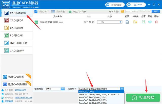Open the CAD版本转换 sidebar tab
Viewport: 162px width, 104px height.
(16, 13)
